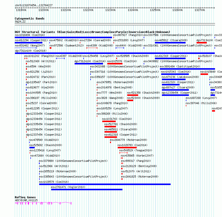Open nsv1028579 (Coe2014) variant label

pos(54,182)
